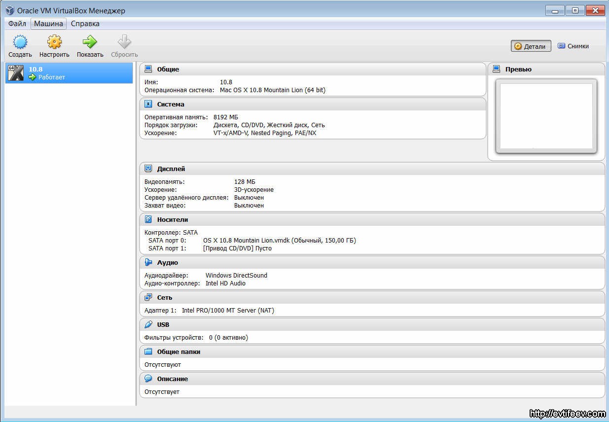Click the Создать (Create) toolbar icon
Viewport: 609px width, 422px height.
(x=20, y=42)
